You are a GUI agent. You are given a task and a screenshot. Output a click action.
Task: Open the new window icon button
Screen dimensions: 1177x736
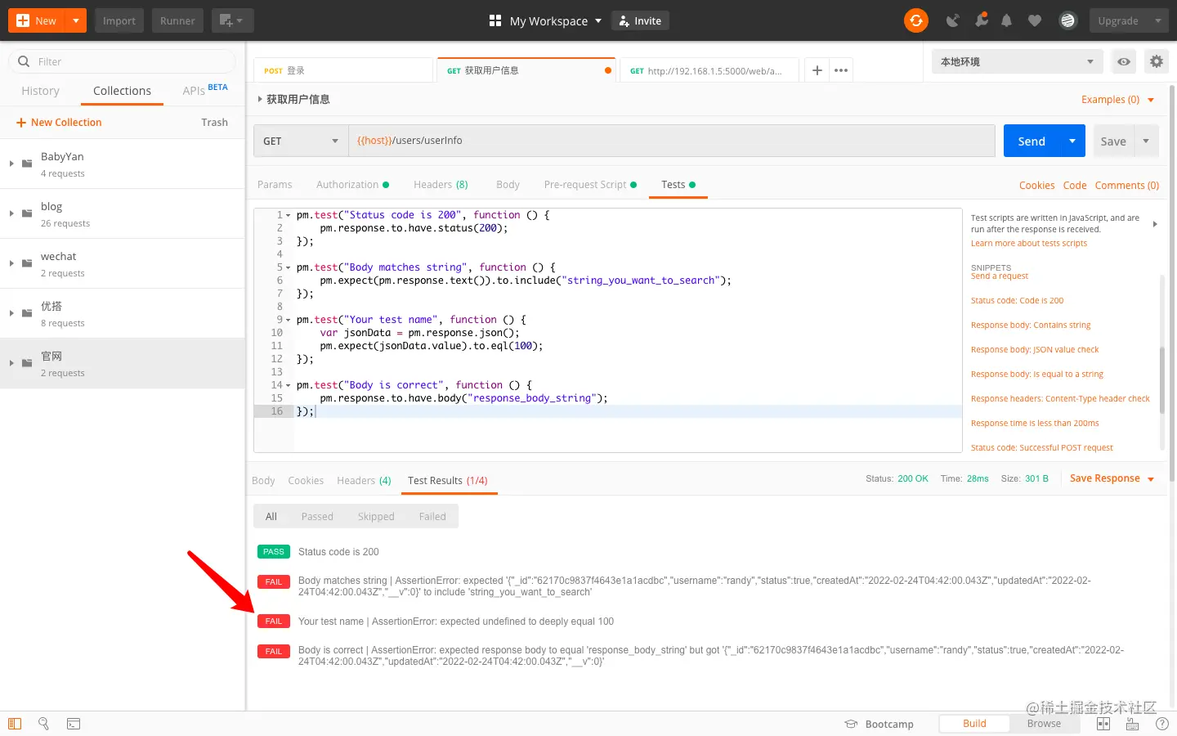coord(232,20)
